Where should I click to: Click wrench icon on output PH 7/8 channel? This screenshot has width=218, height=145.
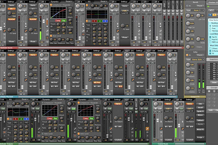pyautogui.click(x=39, y=129)
